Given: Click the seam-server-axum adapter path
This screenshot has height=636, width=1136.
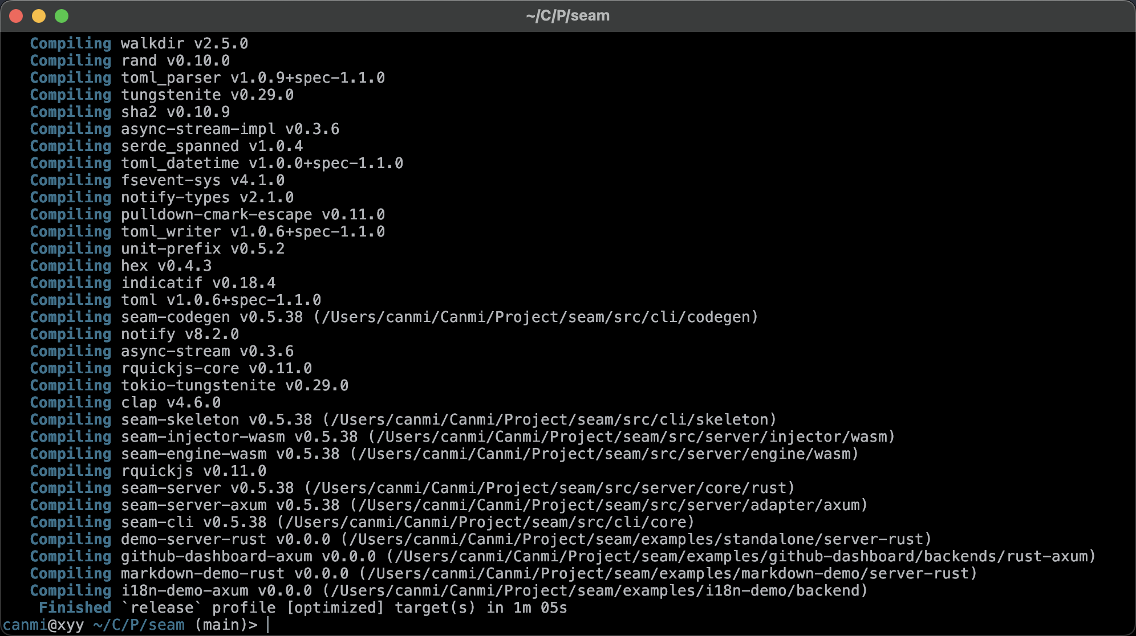Looking at the screenshot, I should pos(608,505).
